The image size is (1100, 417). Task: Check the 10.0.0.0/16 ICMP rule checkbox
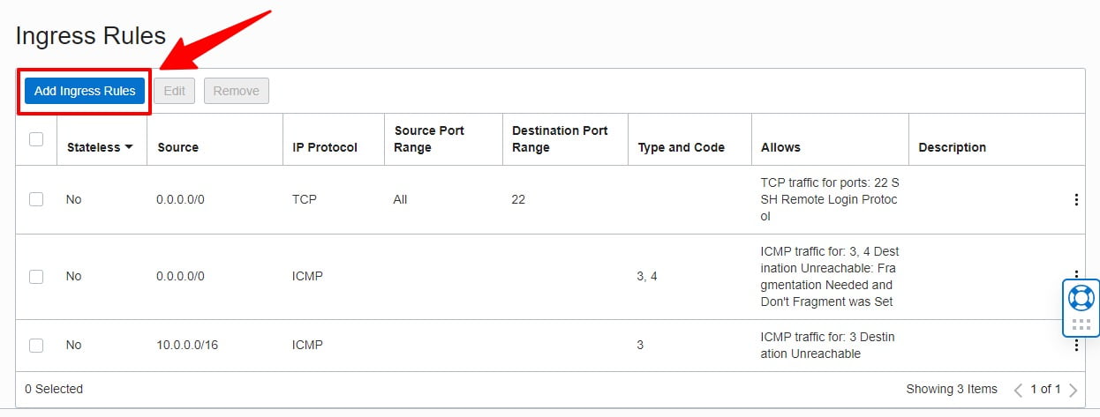point(36,346)
